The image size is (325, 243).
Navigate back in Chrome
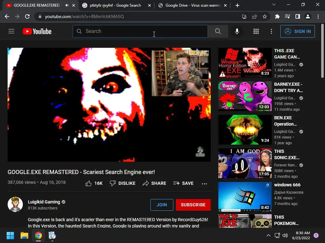7,16
